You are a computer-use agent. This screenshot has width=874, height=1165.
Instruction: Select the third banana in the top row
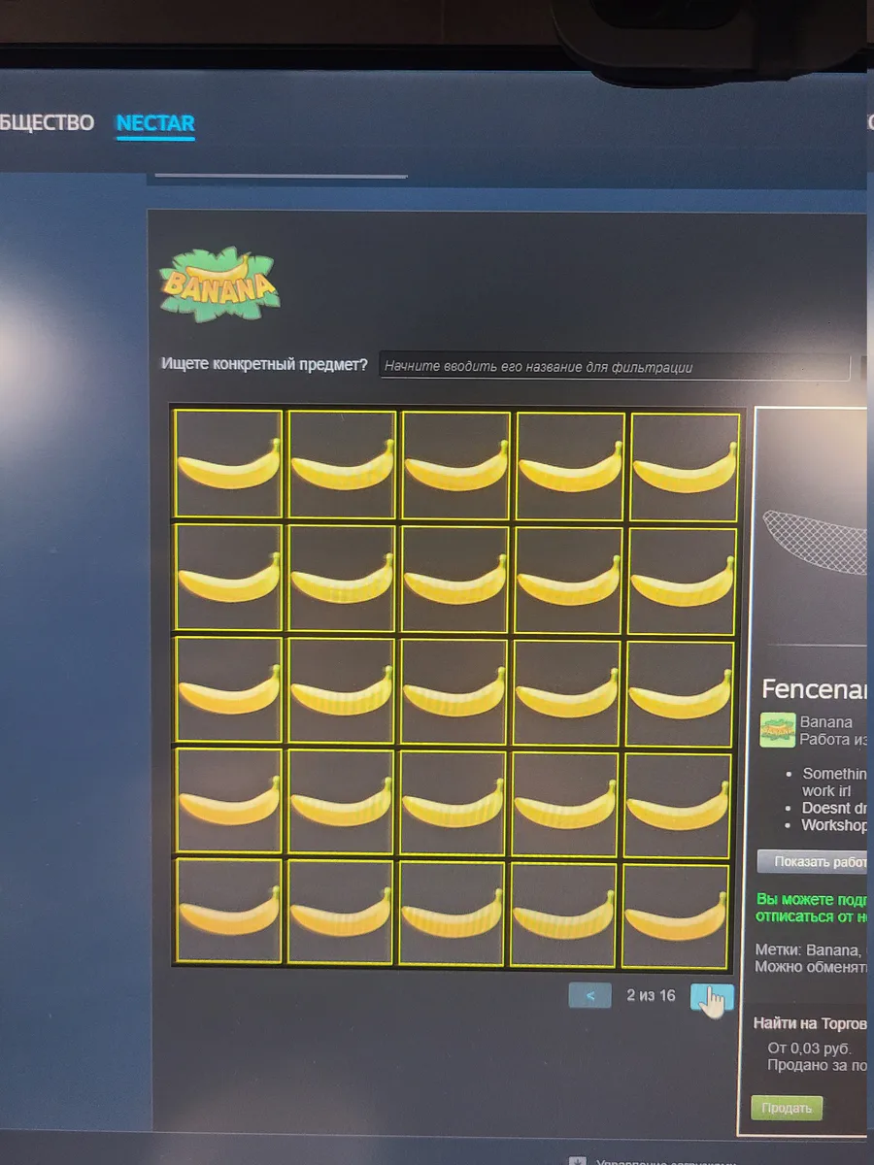click(456, 465)
